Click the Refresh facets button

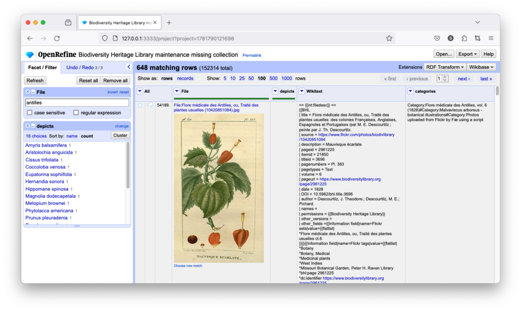pos(35,81)
